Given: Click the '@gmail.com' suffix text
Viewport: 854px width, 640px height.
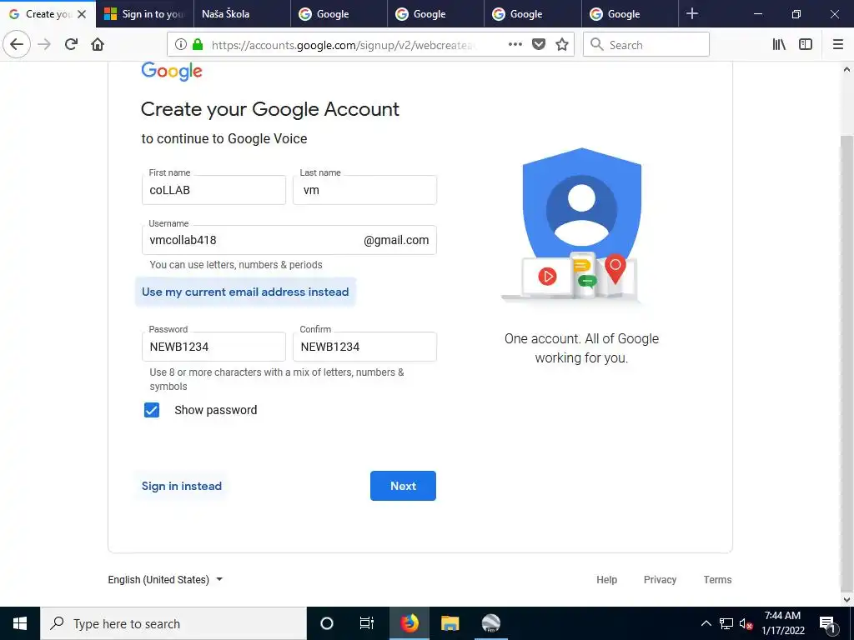Looking at the screenshot, I should click(396, 240).
